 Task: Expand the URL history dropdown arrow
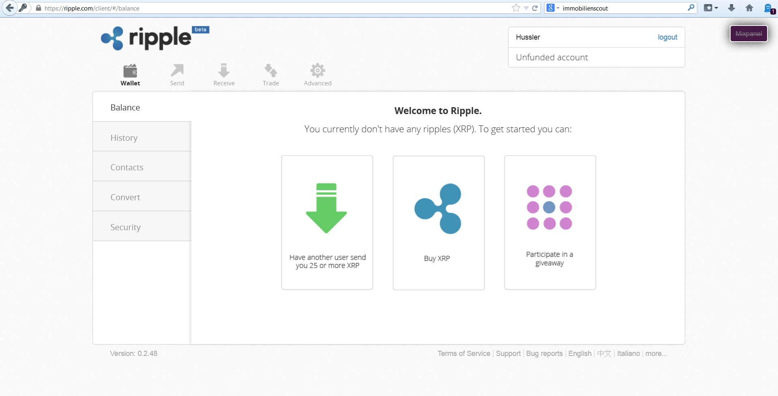pos(526,8)
